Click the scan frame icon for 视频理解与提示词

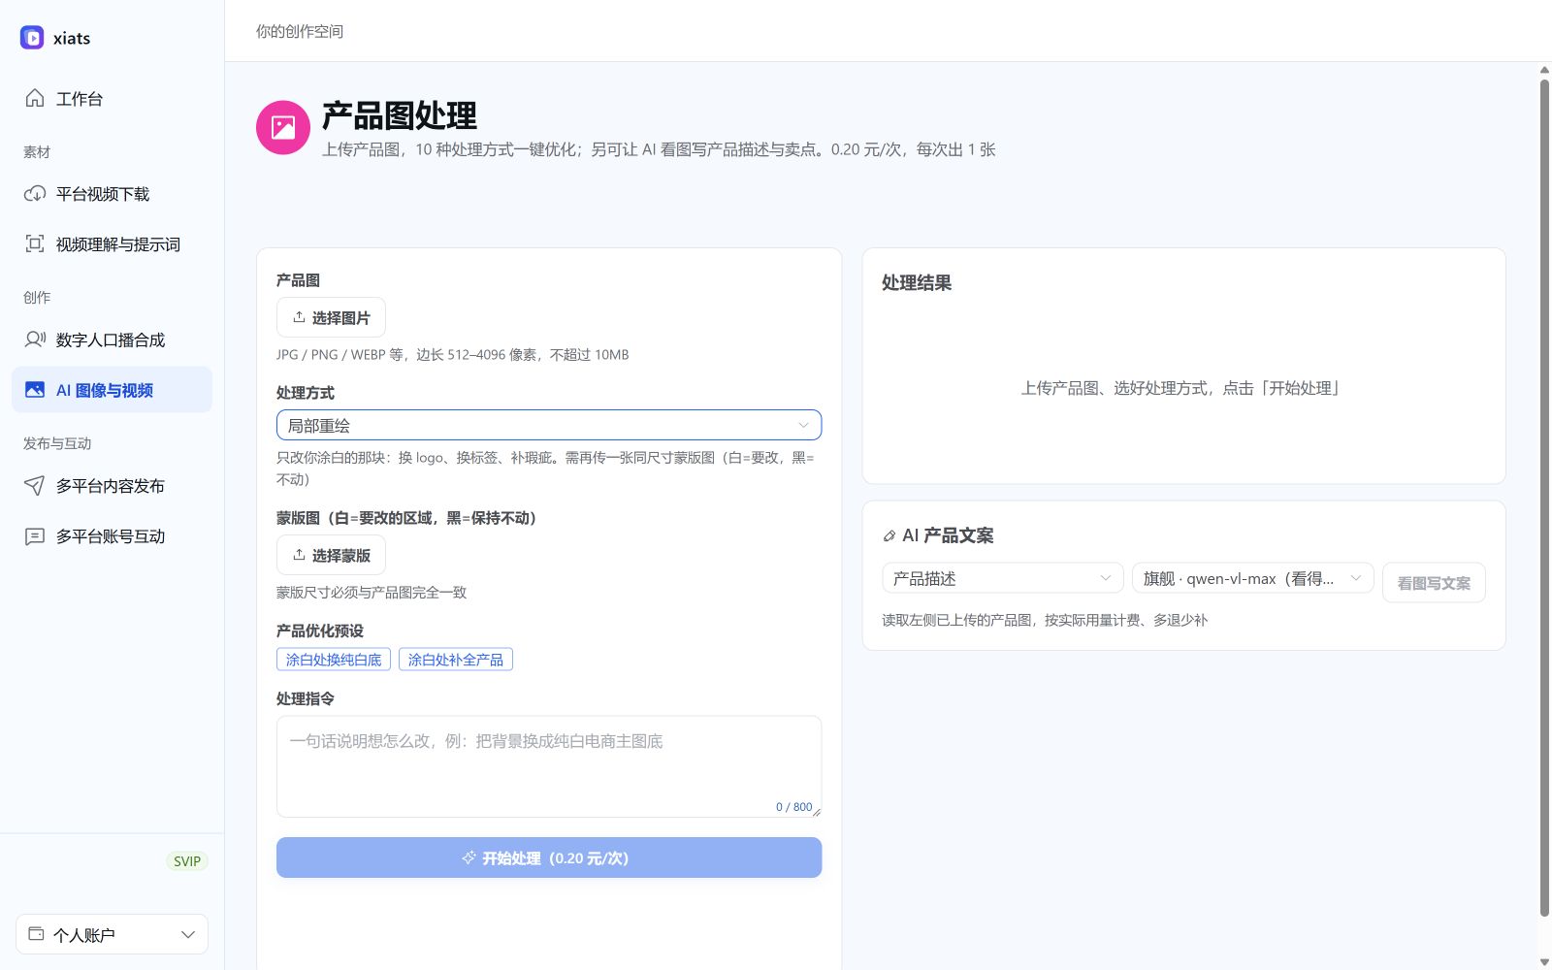[35, 243]
